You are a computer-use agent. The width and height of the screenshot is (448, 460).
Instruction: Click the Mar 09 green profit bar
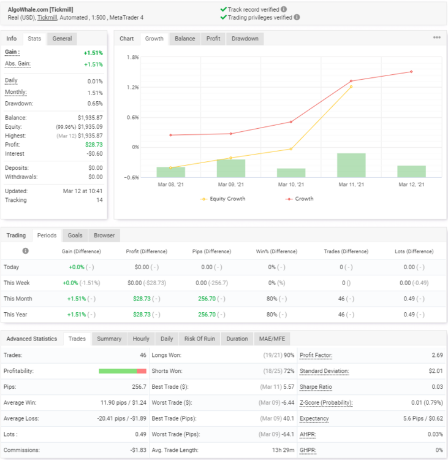(231, 169)
